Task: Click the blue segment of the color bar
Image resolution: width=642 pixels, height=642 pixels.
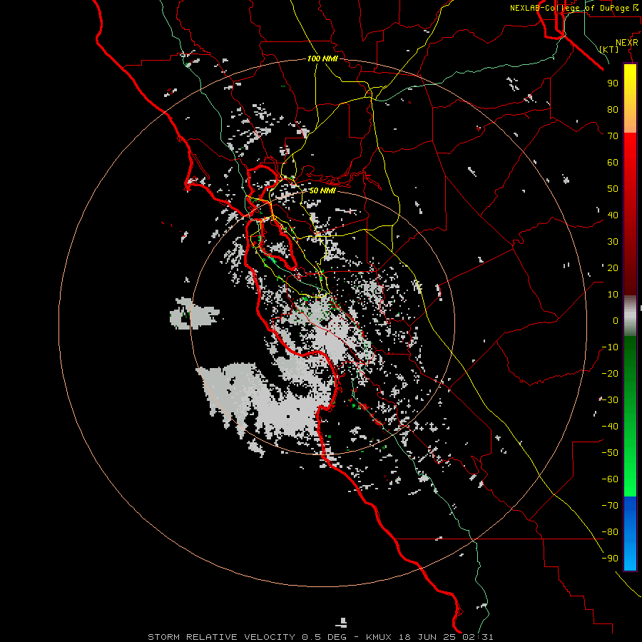Action: (x=630, y=533)
